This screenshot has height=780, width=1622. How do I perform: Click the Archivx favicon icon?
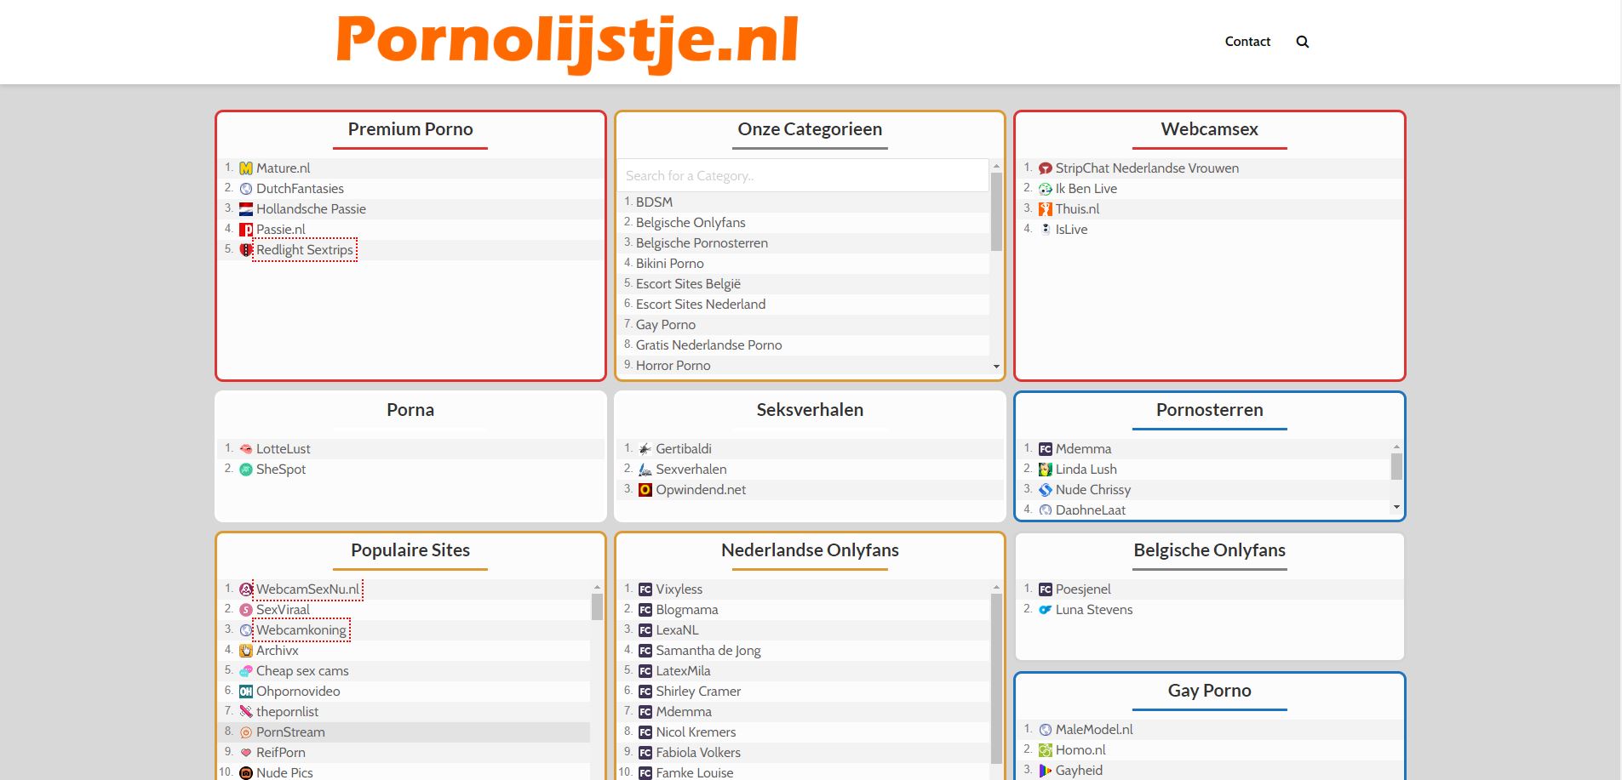(x=246, y=651)
